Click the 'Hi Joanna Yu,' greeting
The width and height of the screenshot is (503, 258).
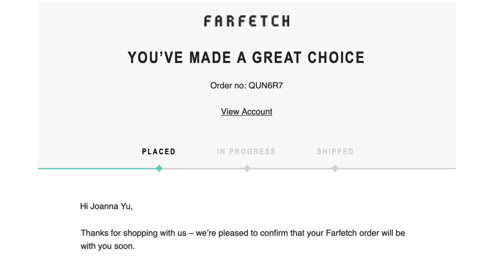pos(107,206)
